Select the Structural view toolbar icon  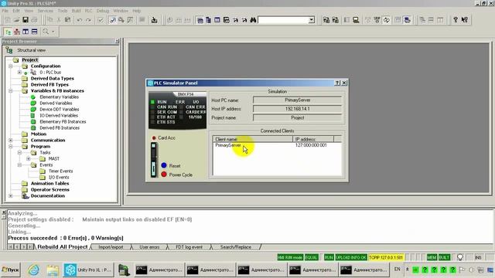click(x=8, y=32)
